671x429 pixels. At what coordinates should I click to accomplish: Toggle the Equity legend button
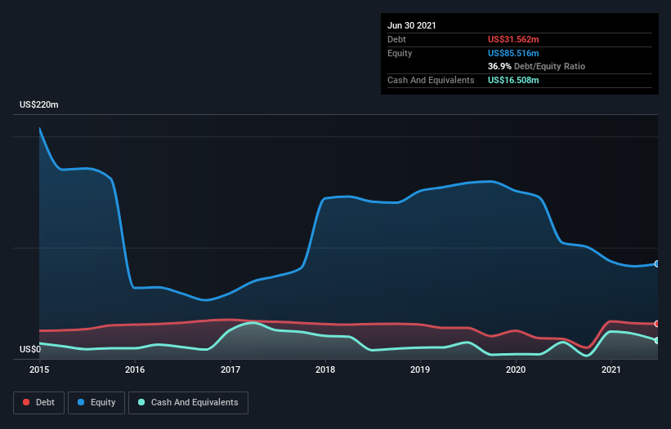point(96,403)
